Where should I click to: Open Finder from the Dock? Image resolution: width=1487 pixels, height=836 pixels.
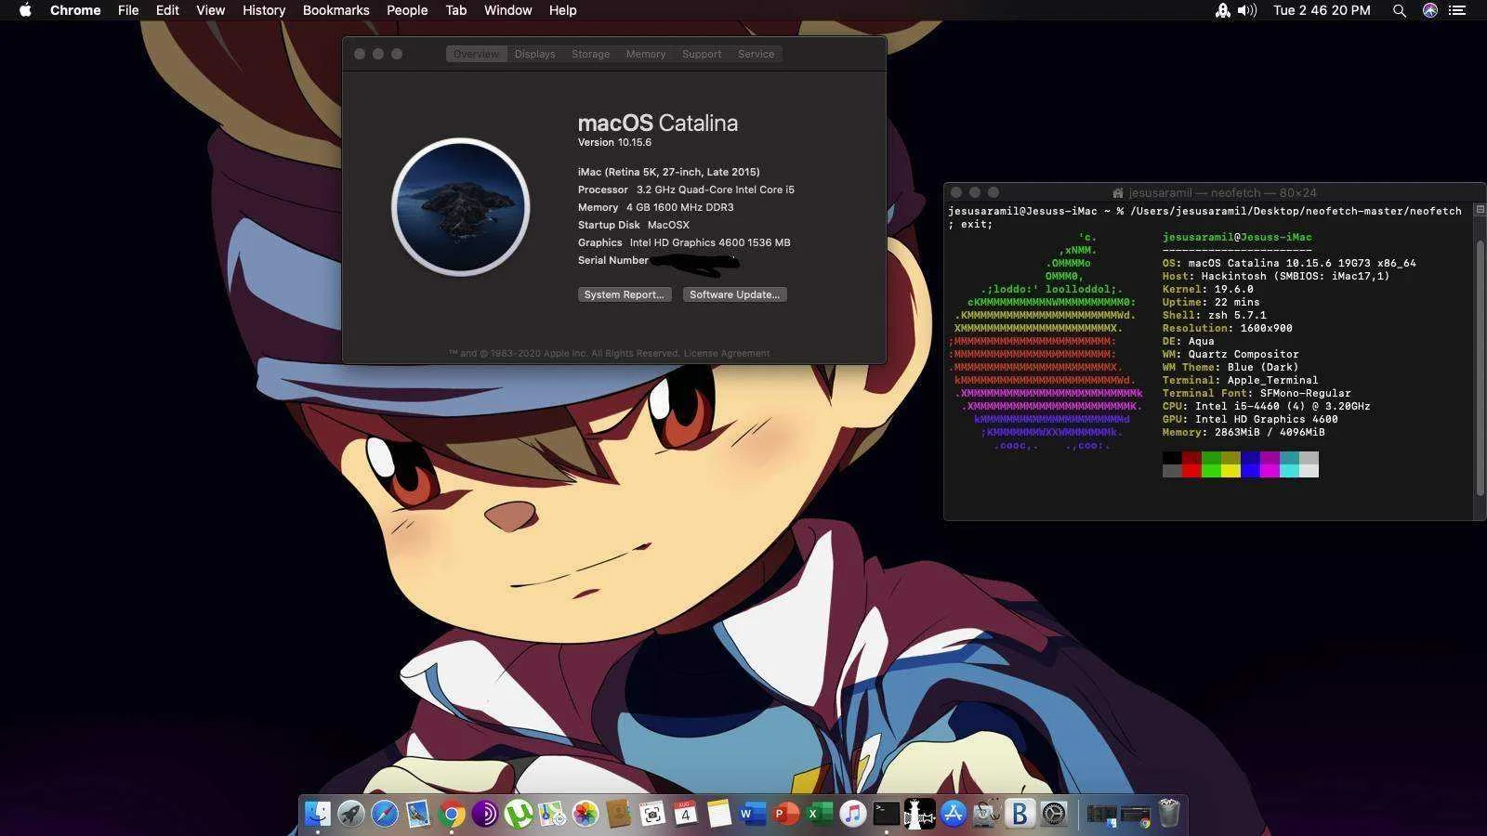point(318,814)
